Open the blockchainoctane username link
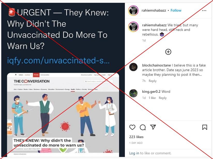 tap(156, 65)
